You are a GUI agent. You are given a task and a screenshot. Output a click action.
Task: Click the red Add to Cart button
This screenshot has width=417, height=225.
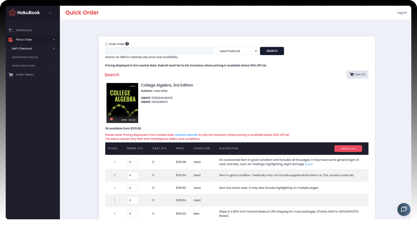point(348,149)
